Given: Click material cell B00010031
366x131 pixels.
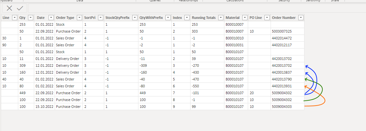Looking at the screenshot, I should pyautogui.click(x=236, y=45).
